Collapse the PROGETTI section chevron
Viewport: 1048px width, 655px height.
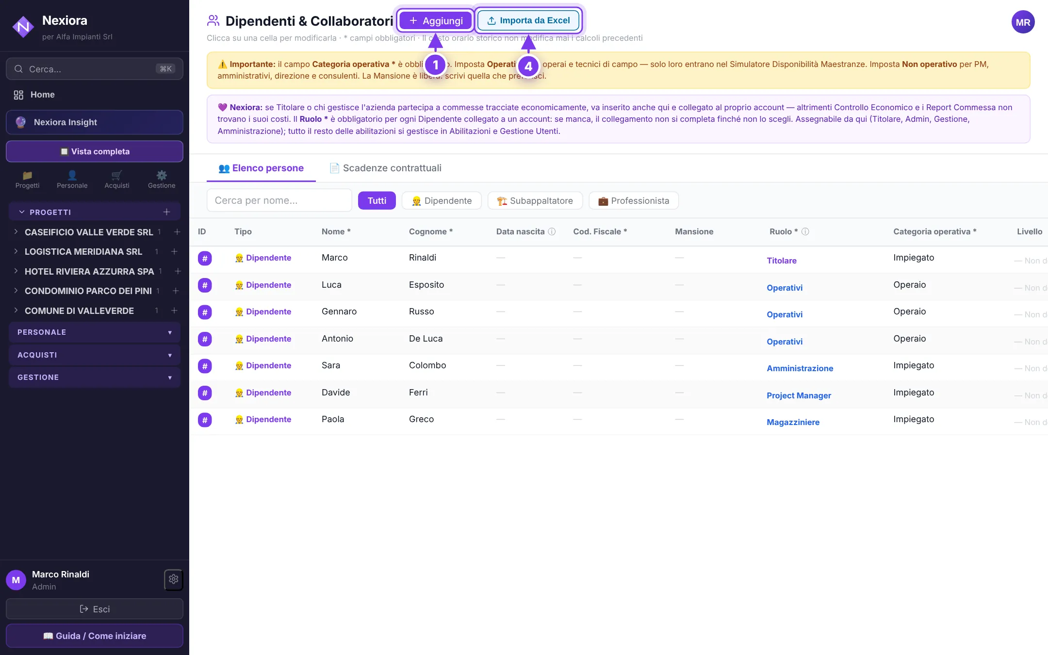(21, 212)
